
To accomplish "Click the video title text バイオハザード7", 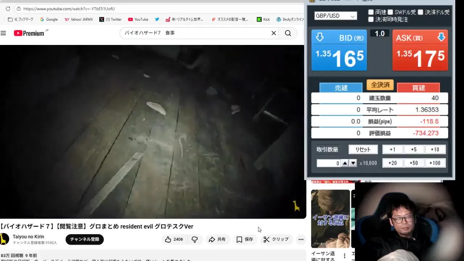I will pyautogui.click(x=96, y=227).
